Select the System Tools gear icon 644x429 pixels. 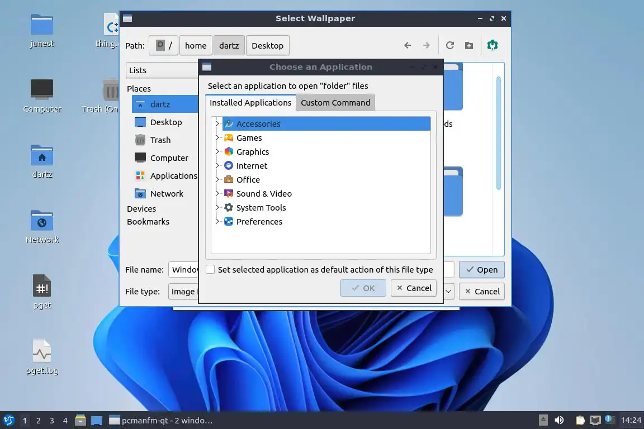coord(229,207)
